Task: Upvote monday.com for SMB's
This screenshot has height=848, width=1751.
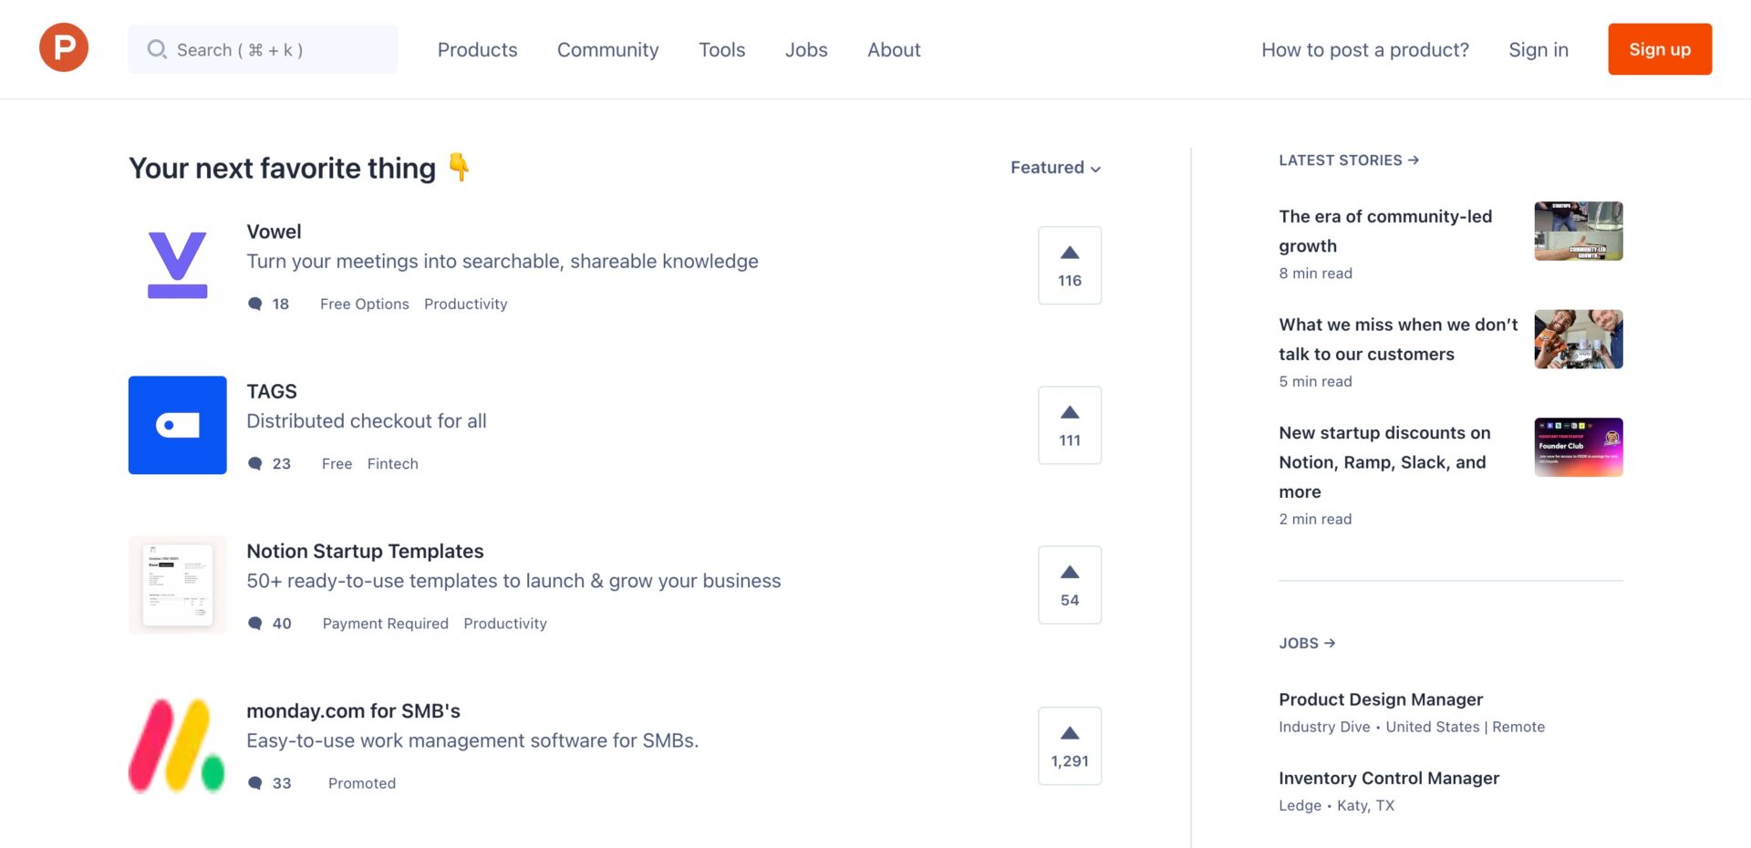Action: click(1069, 744)
